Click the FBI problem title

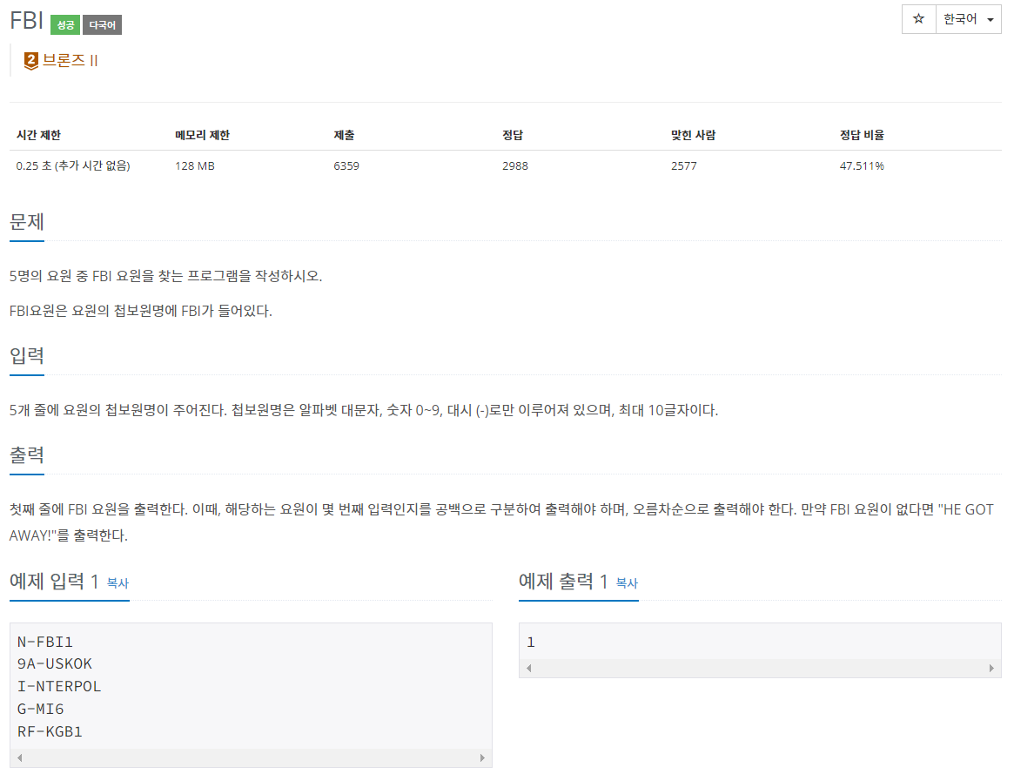coord(26,21)
